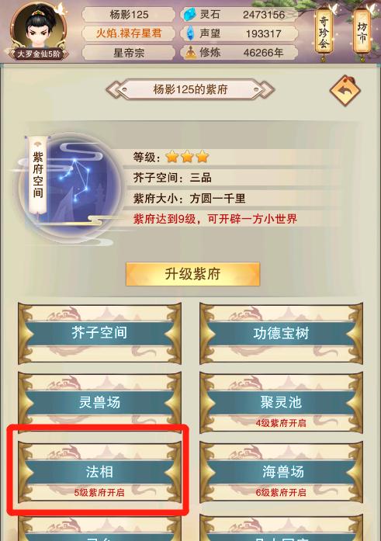Click the 升级紫府 upgrade button
Image resolution: width=381 pixels, height=541 pixels.
[x=192, y=274]
